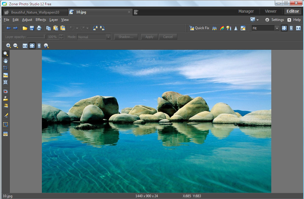Click the Zoom In plus magnifier
This screenshot has height=199, width=304.
pos(8,46)
